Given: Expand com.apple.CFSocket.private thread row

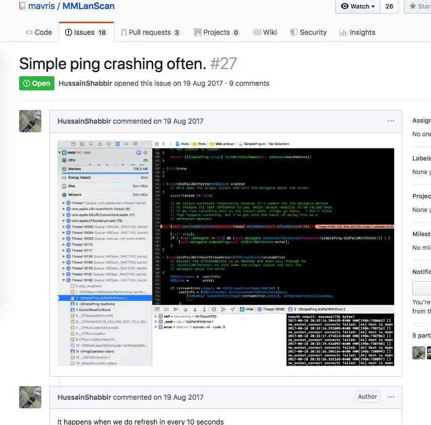Looking at the screenshot, I should pos(64,221).
